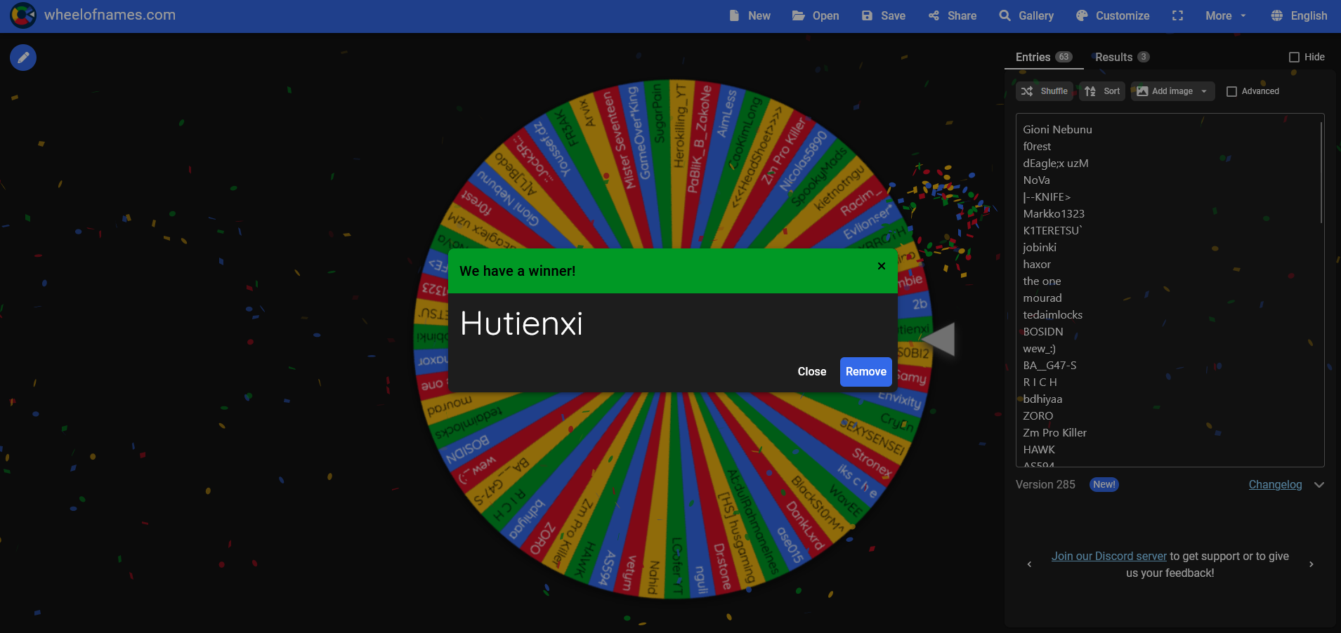Image resolution: width=1341 pixels, height=633 pixels.
Task: Open the Gallery search
Action: click(x=1026, y=15)
